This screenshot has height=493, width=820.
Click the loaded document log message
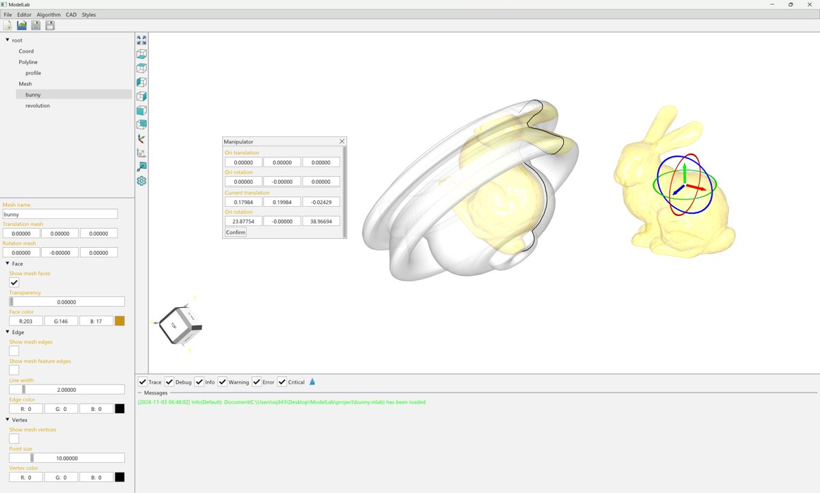tap(282, 402)
